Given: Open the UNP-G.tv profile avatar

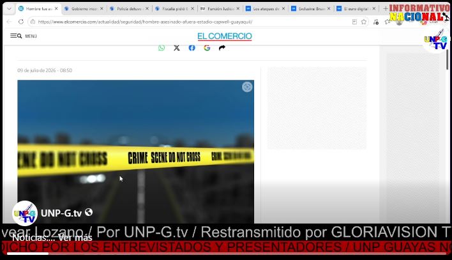Looking at the screenshot, I should tap(25, 213).
